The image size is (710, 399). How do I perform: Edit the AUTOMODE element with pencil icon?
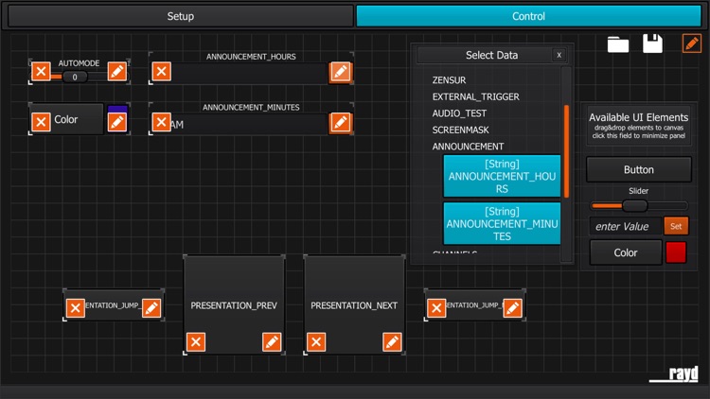point(116,71)
